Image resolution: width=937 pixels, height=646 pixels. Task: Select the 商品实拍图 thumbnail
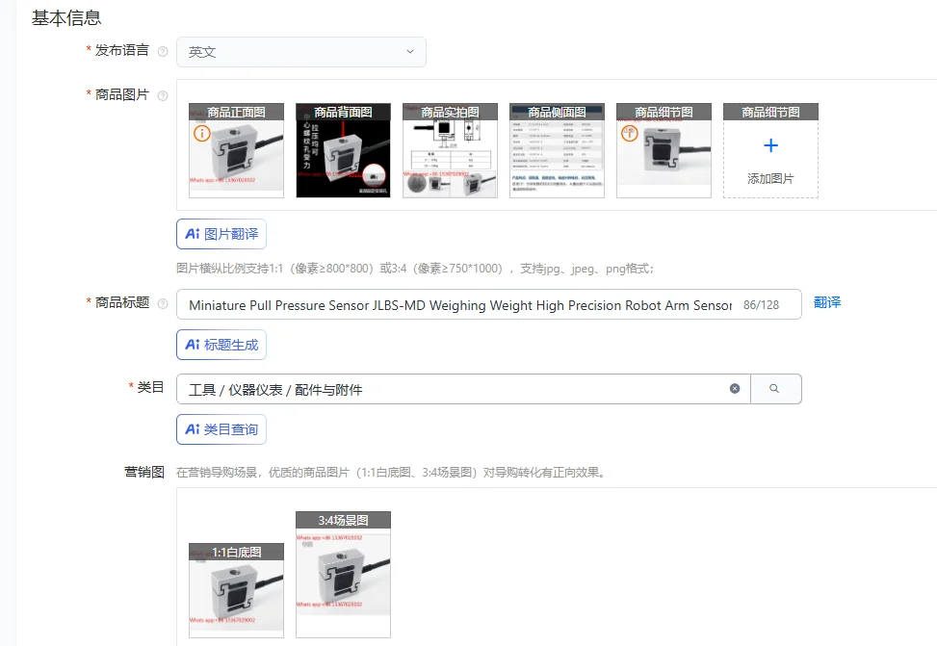(450, 150)
